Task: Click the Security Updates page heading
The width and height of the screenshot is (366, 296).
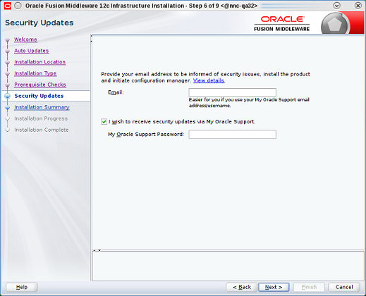Action: (39, 23)
